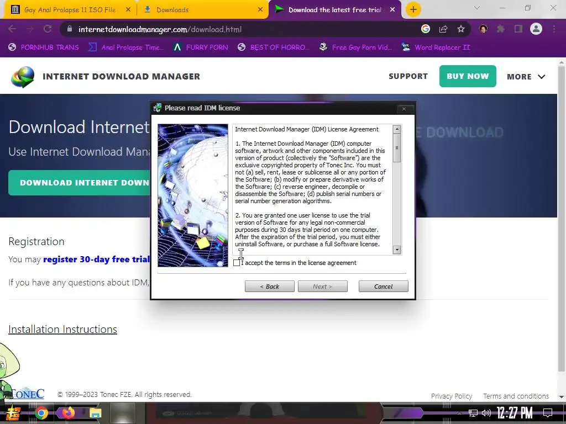Click the 12:27 PM taskbar clock
566x424 pixels.
515,413
